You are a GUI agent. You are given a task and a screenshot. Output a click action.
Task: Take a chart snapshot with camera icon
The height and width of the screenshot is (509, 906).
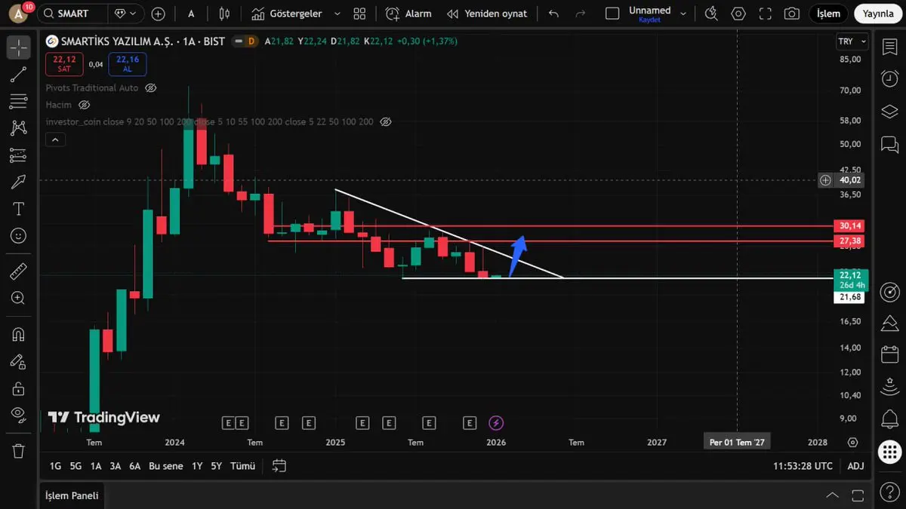tap(791, 14)
